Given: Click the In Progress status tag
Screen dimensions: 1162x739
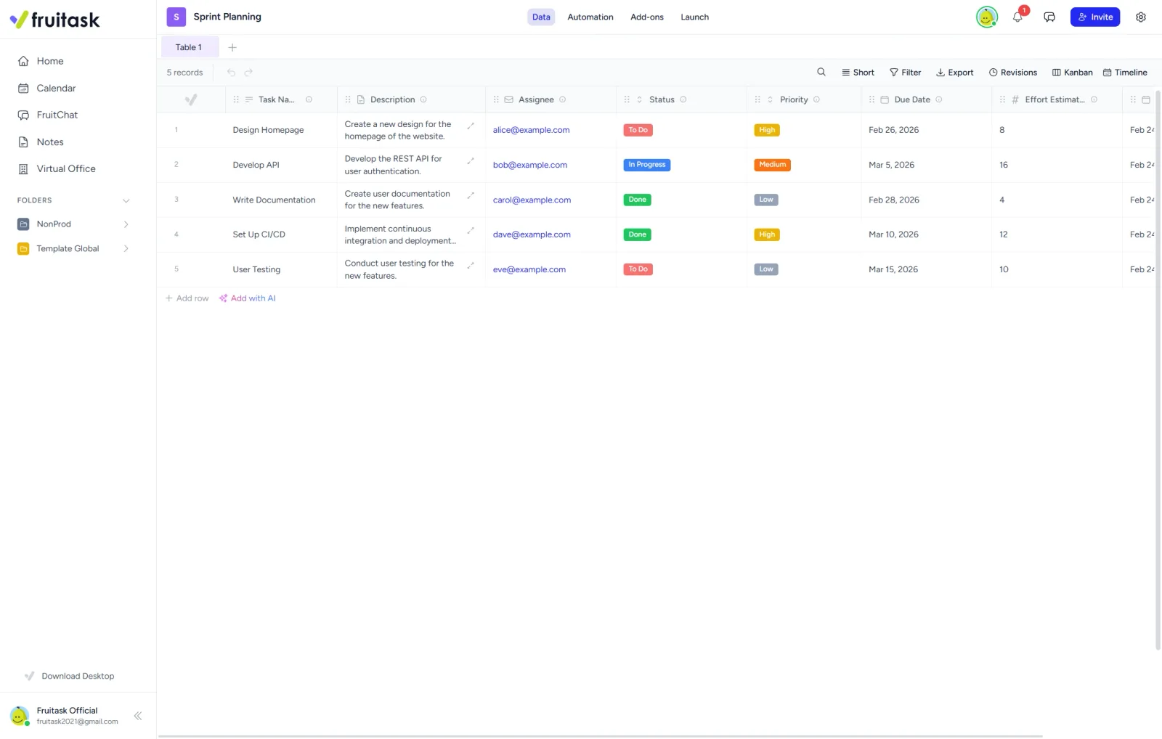Looking at the screenshot, I should pos(647,165).
